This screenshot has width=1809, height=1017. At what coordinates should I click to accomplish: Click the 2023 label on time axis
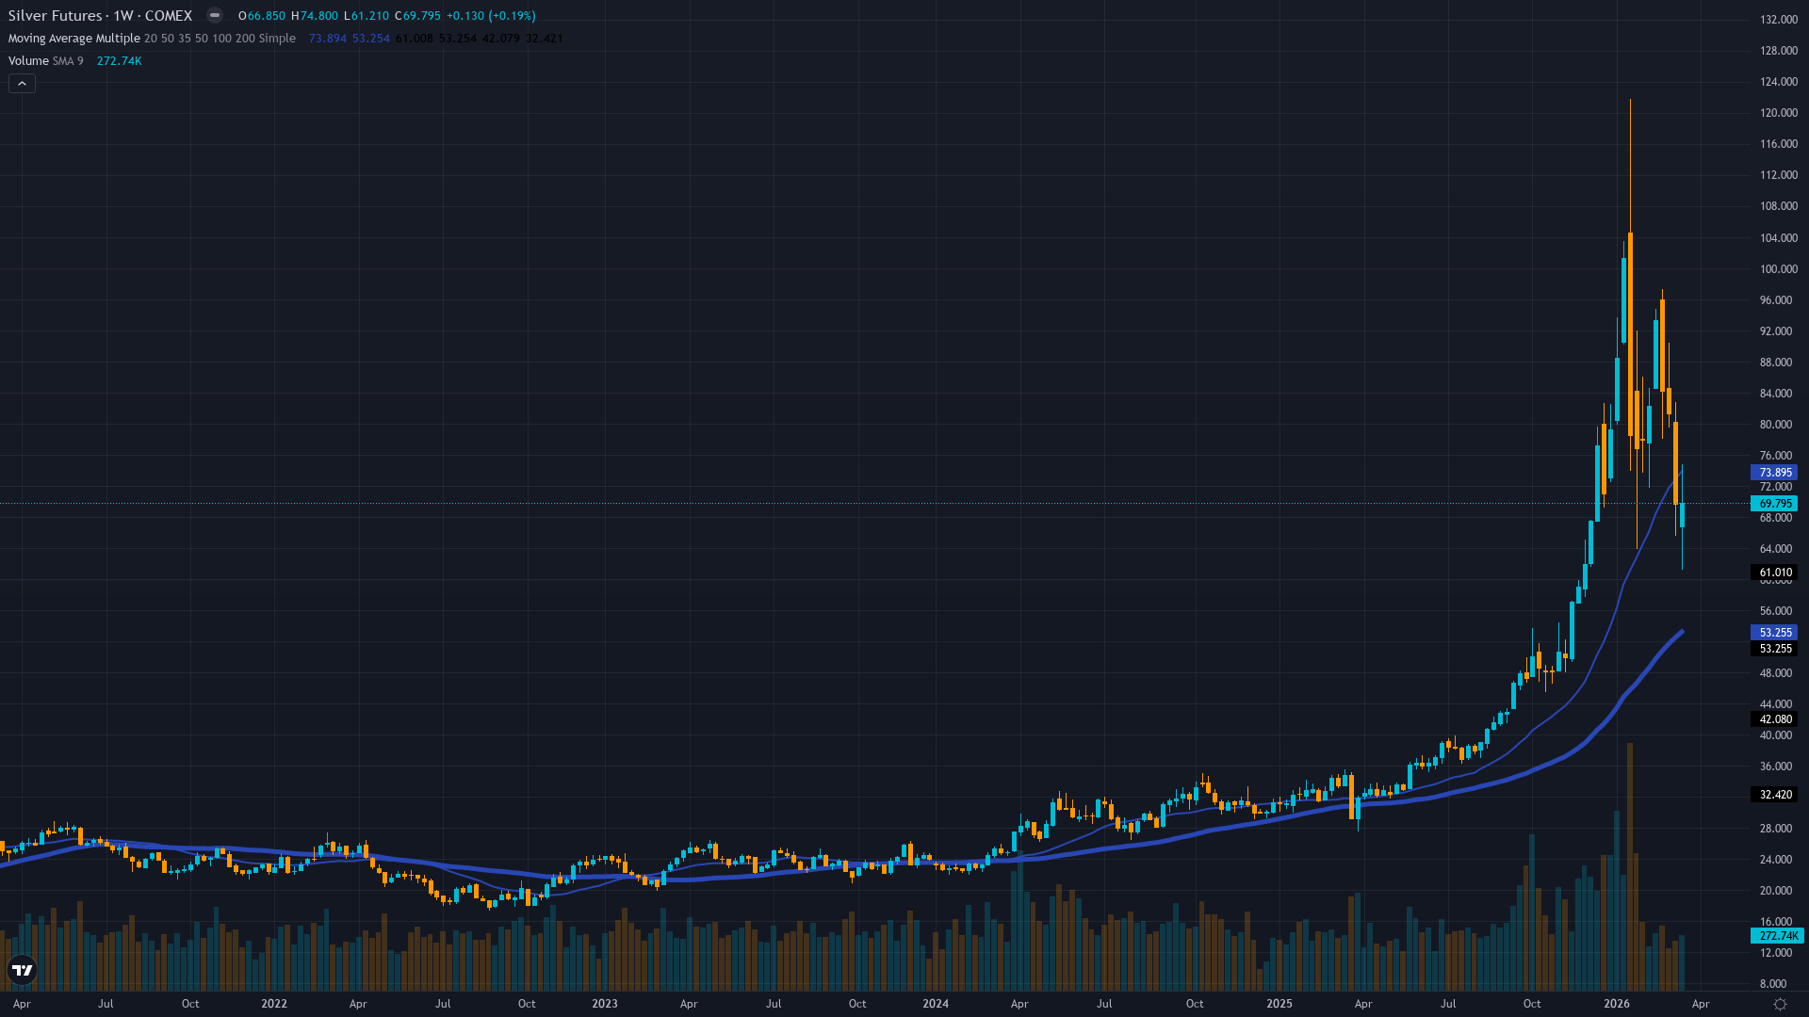pyautogui.click(x=605, y=1004)
